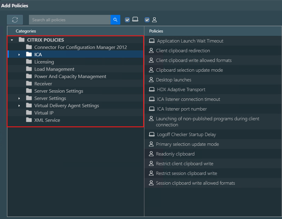Image resolution: width=282 pixels, height=219 pixels.
Task: Open ICA listener port number policy
Action: [x=182, y=109]
